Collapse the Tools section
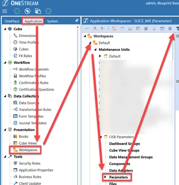The image size is (179, 185). (x=5, y=157)
